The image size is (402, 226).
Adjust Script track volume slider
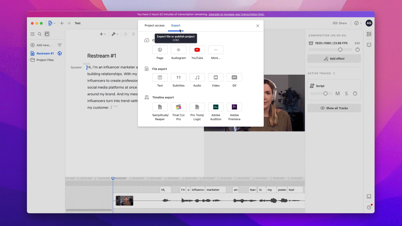tap(326, 93)
